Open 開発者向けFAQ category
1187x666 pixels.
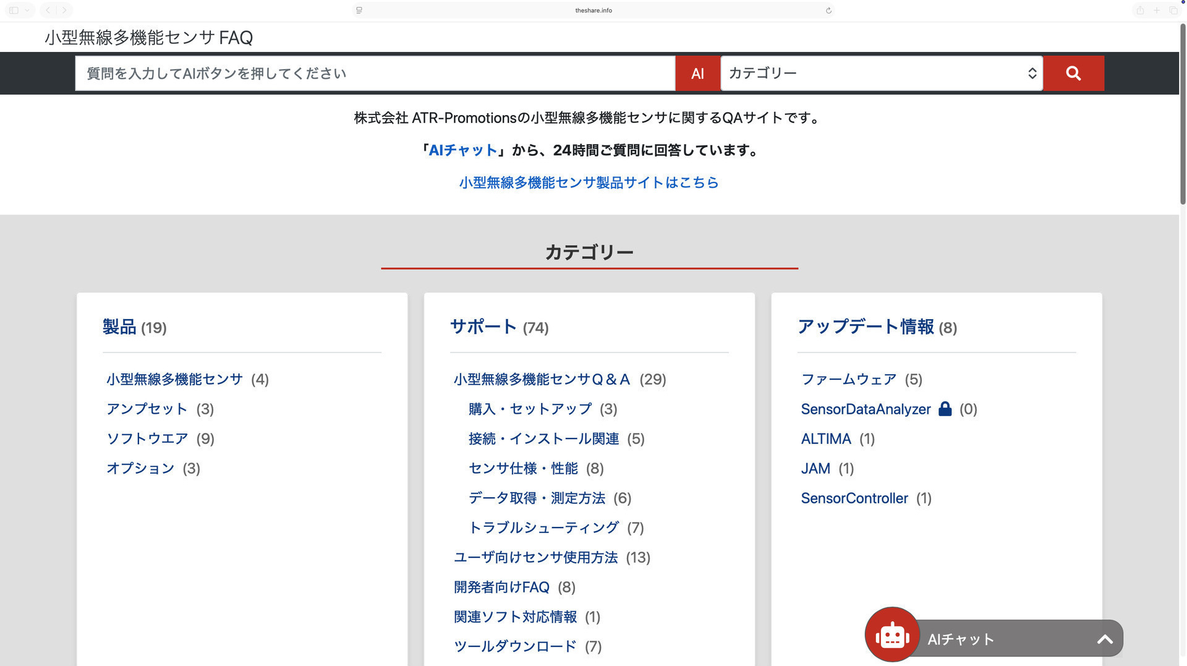point(501,587)
